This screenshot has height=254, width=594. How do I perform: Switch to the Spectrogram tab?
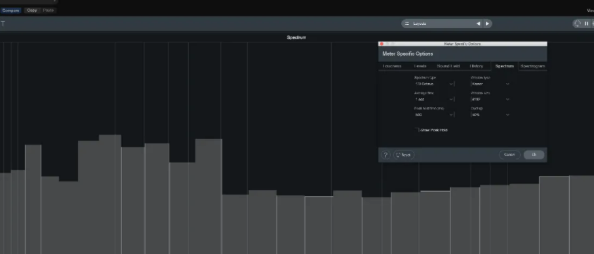click(x=532, y=66)
